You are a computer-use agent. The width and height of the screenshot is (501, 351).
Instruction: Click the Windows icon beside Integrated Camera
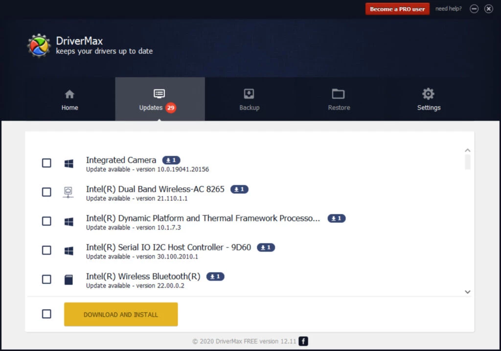coord(69,163)
